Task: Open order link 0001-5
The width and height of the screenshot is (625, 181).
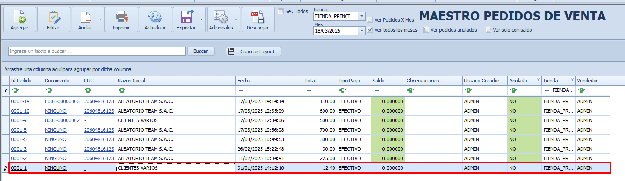Action: tap(19, 139)
